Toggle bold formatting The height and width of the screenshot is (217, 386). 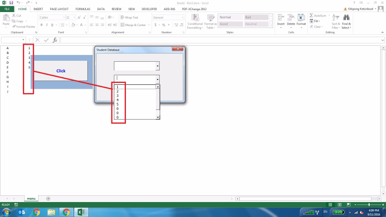pyautogui.click(x=41, y=25)
